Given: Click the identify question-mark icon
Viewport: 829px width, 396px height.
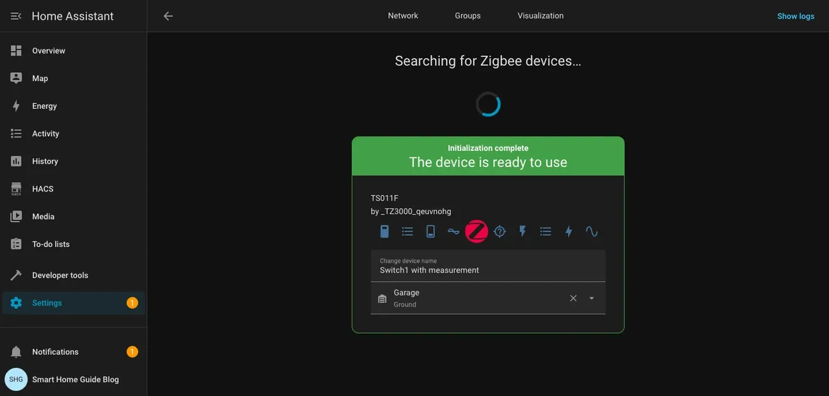Looking at the screenshot, I should click(x=499, y=230).
